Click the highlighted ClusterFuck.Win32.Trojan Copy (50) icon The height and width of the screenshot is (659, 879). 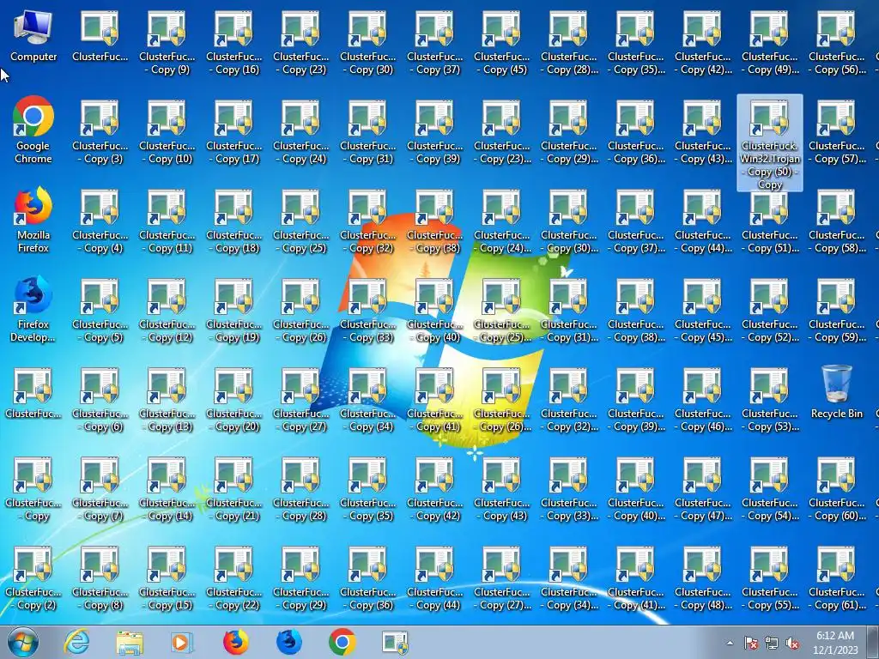point(770,143)
